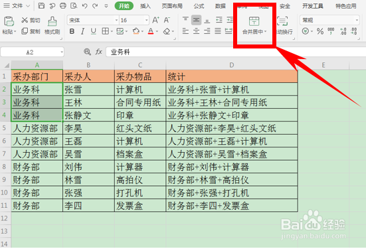Open the 文件 menu dropdown arrow
This screenshot has width=366, height=249.
(29, 6)
